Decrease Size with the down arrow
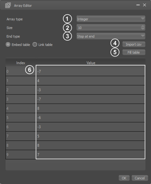 [x=143, y=29]
